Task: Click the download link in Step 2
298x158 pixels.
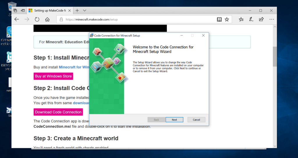Action: click(81, 103)
